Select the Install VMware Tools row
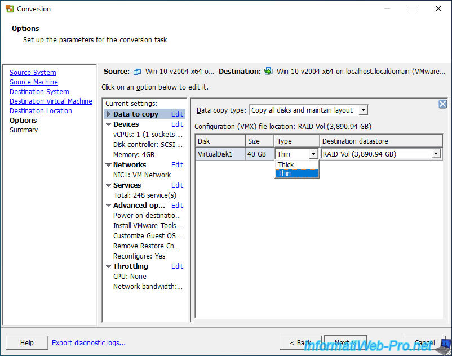Image resolution: width=452 pixels, height=356 pixels. [147, 226]
